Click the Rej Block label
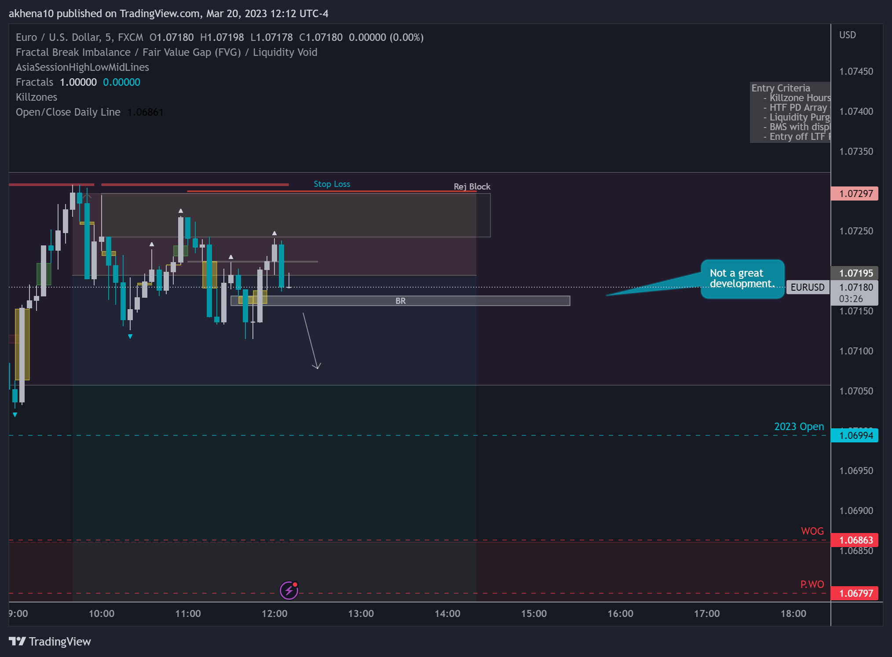Screen dimensions: 892x657 [472, 186]
